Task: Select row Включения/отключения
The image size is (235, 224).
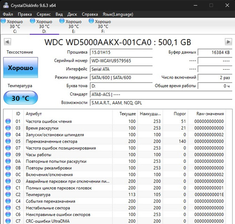Action: 115,175
